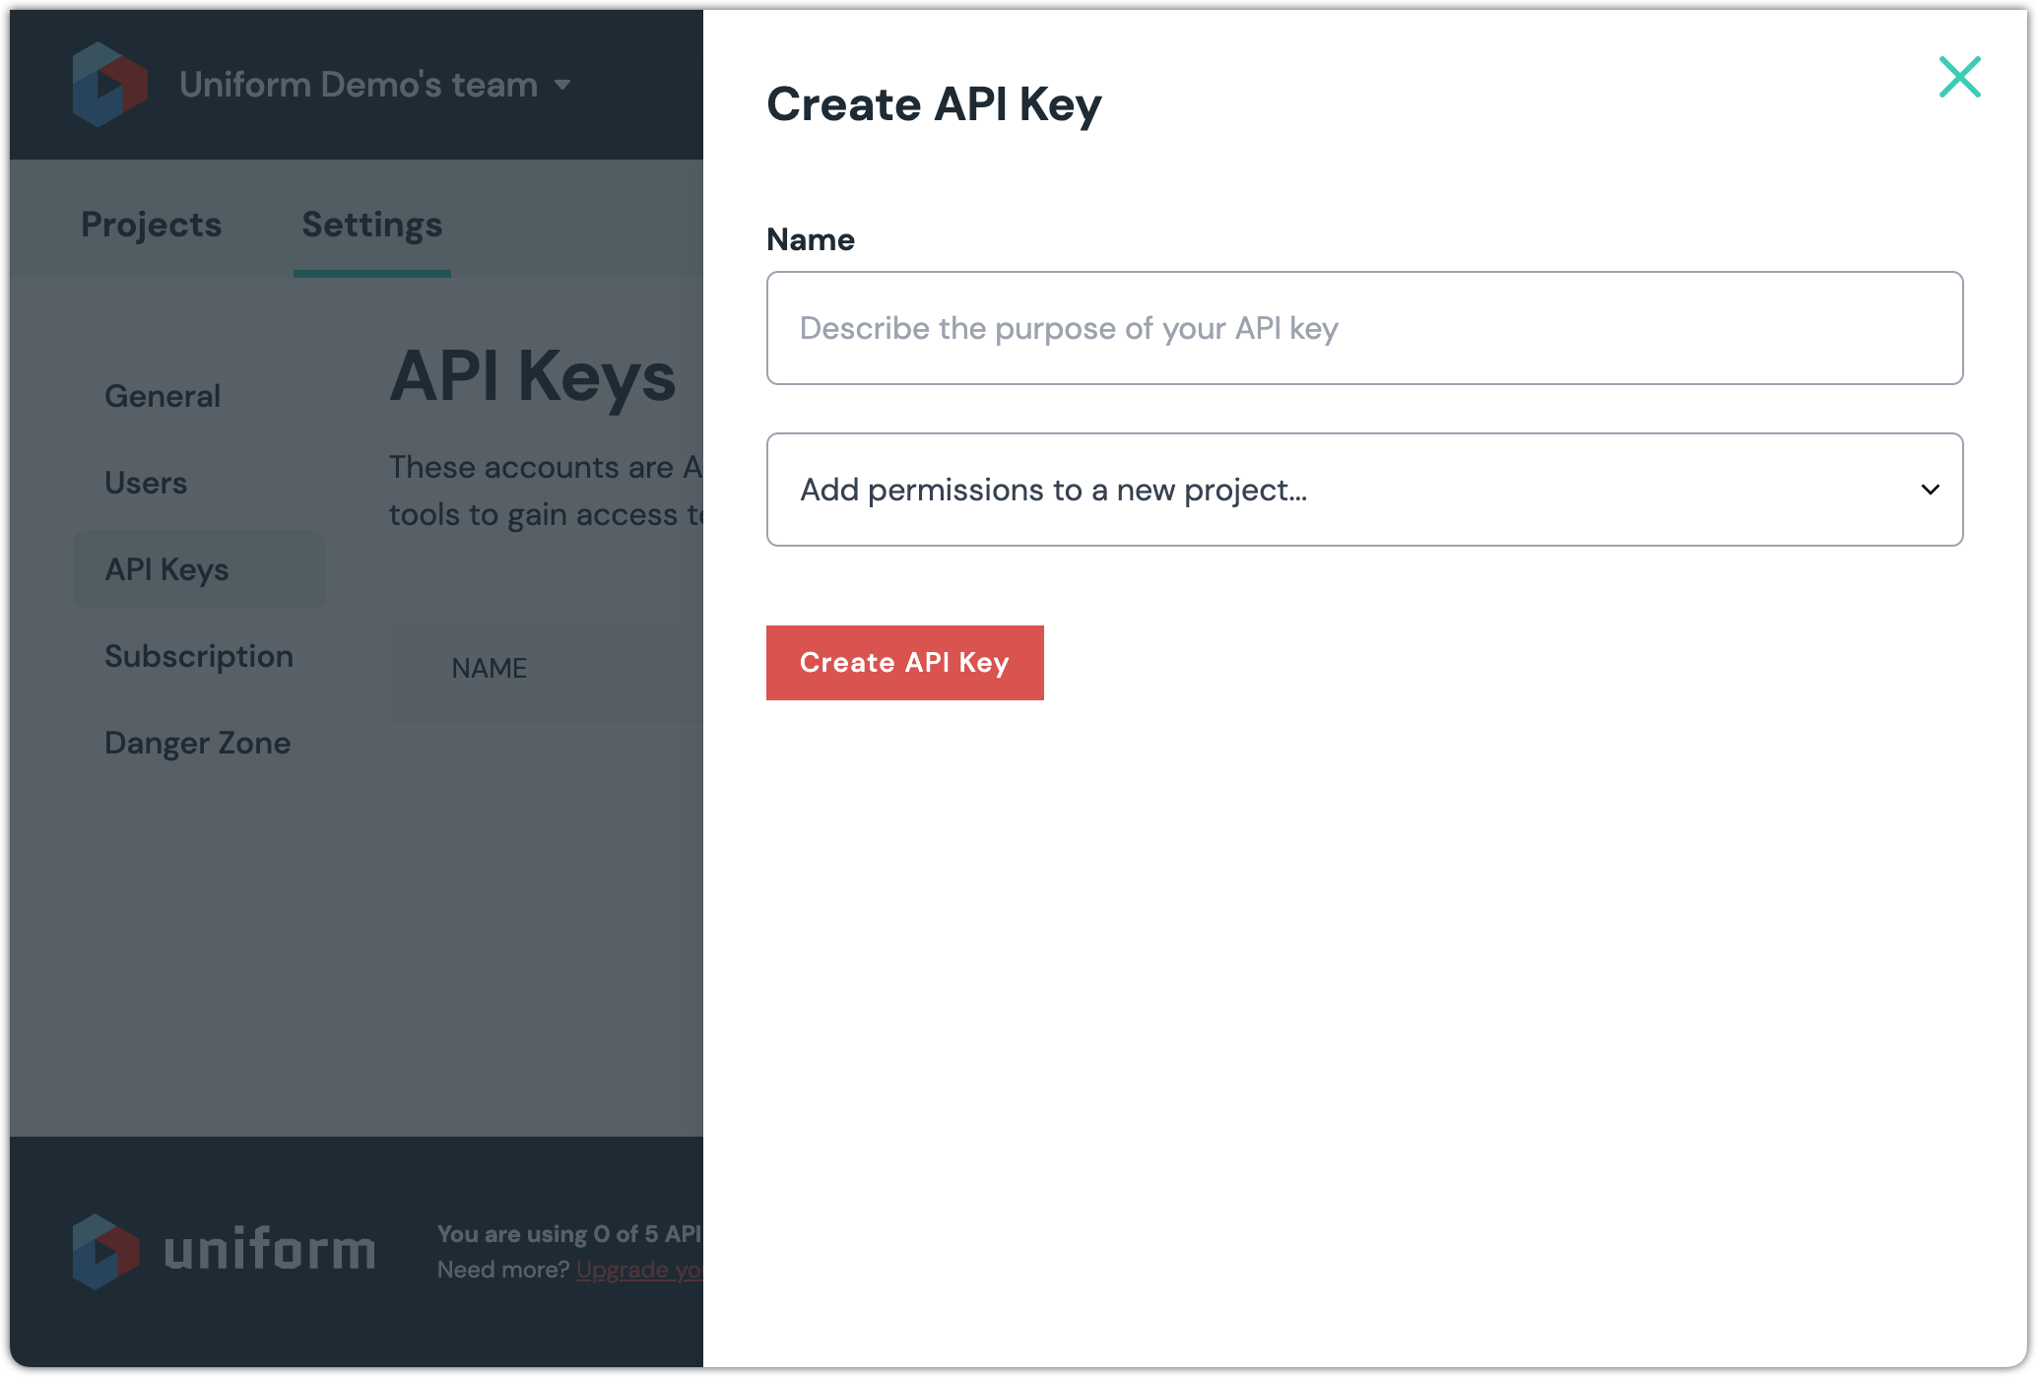The width and height of the screenshot is (2037, 1377).
Task: Click the Uniform Demo's team name
Action: click(359, 85)
